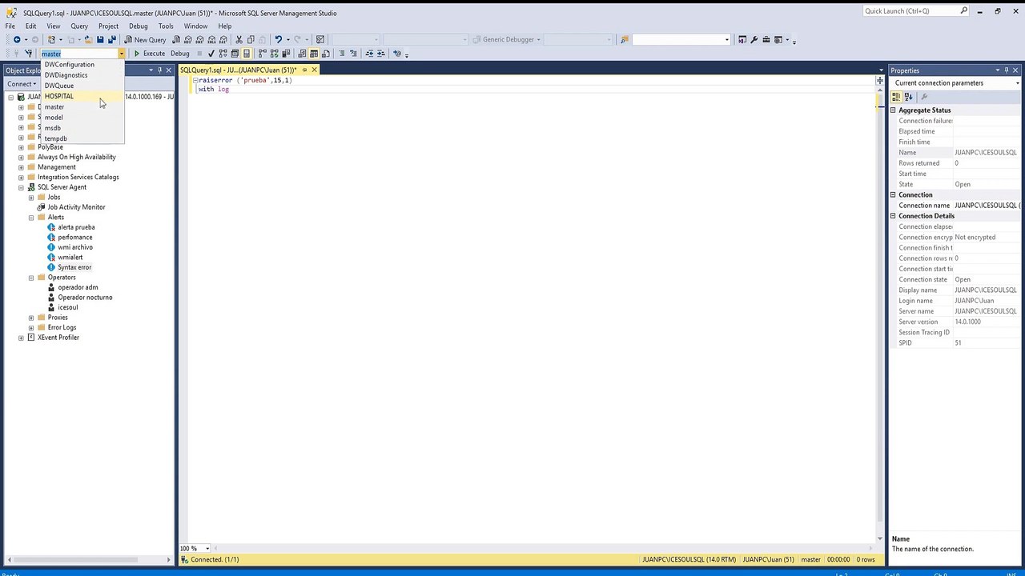Close the SQLQuery1.sql tab
Viewport: 1025px width, 576px height.
click(x=314, y=70)
